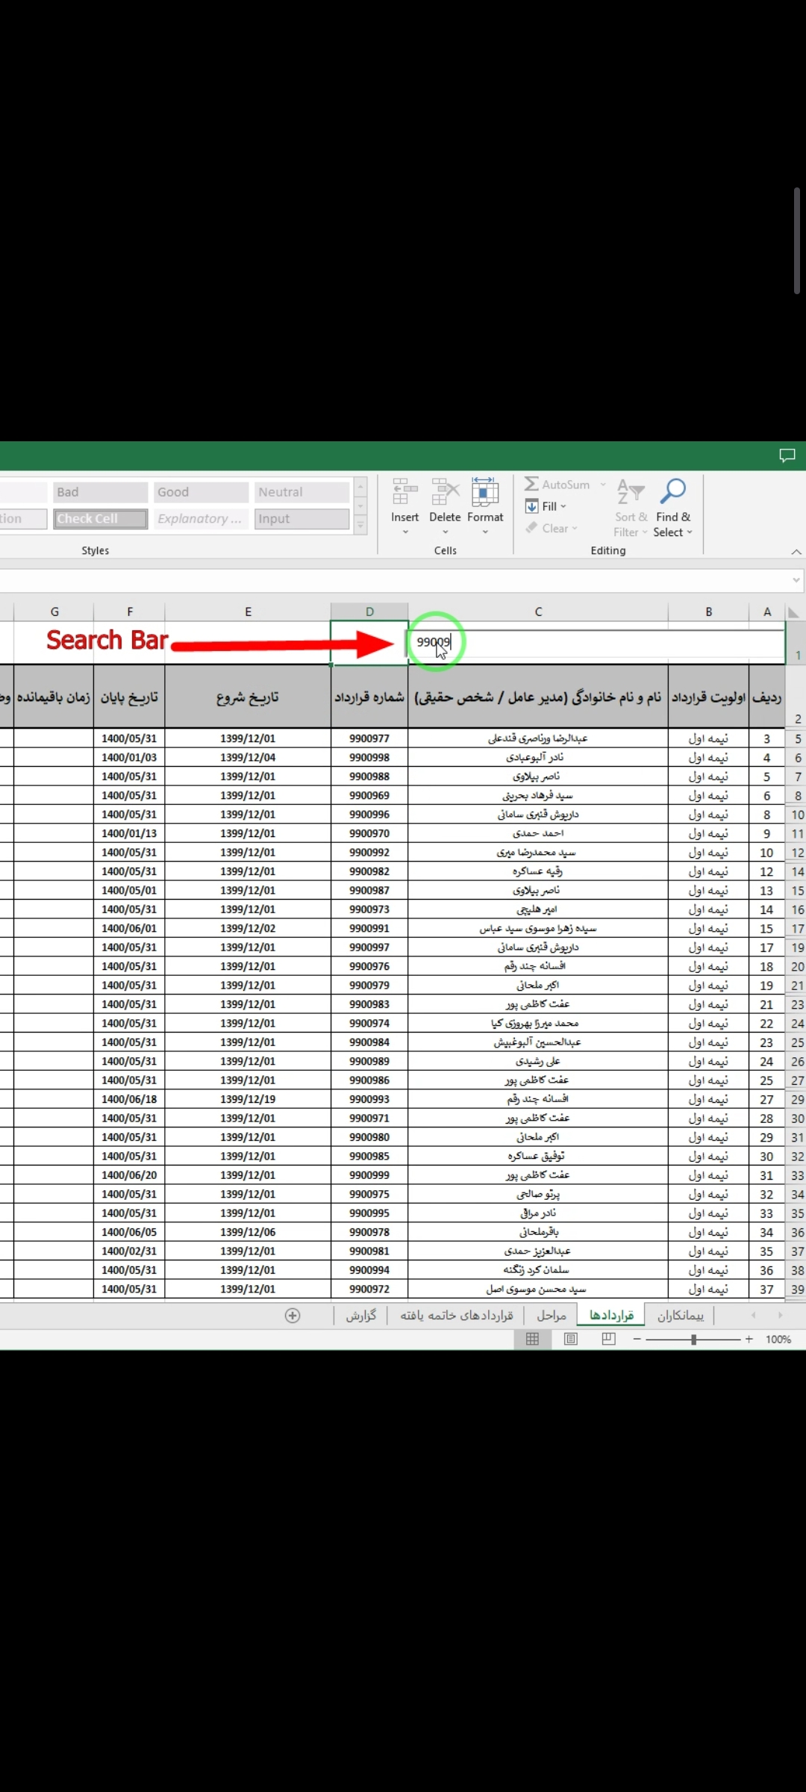Image resolution: width=806 pixels, height=1792 pixels.
Task: Click the Insert cells icon
Action: click(x=404, y=492)
